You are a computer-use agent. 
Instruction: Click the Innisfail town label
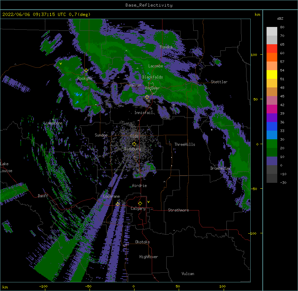click(144, 113)
